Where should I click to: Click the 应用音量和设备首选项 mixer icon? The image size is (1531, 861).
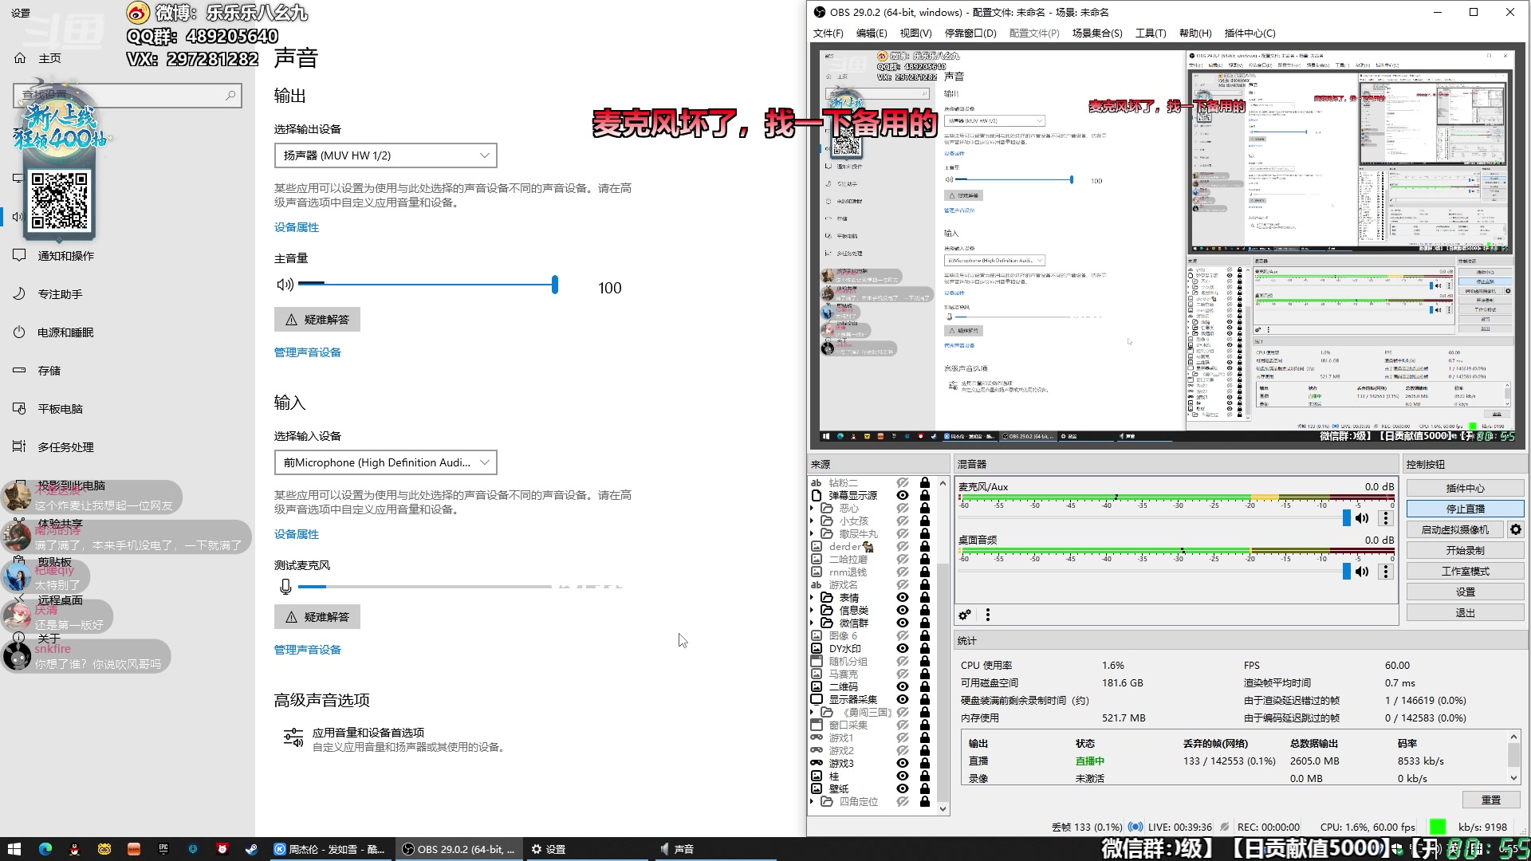(x=293, y=738)
